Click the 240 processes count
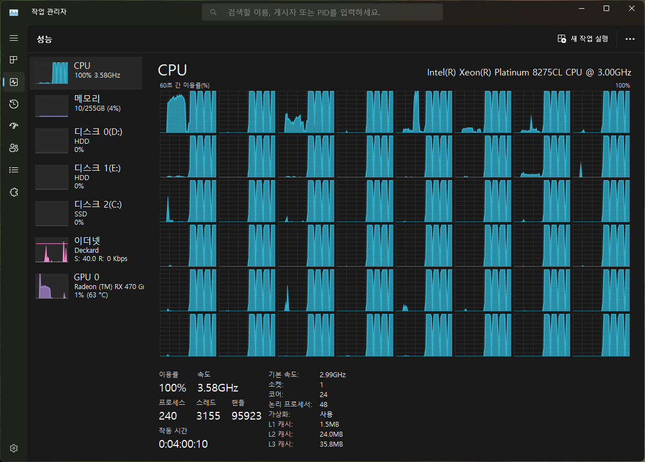Screen dimensions: 645x462 pos(168,416)
